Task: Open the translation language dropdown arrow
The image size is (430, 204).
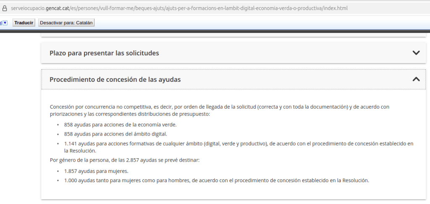Action: tap(5, 23)
